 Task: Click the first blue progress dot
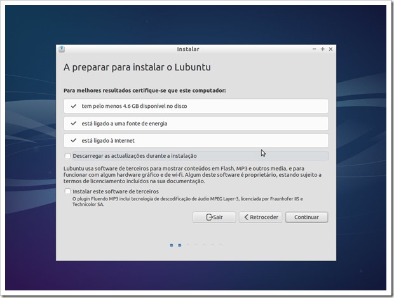(172, 245)
